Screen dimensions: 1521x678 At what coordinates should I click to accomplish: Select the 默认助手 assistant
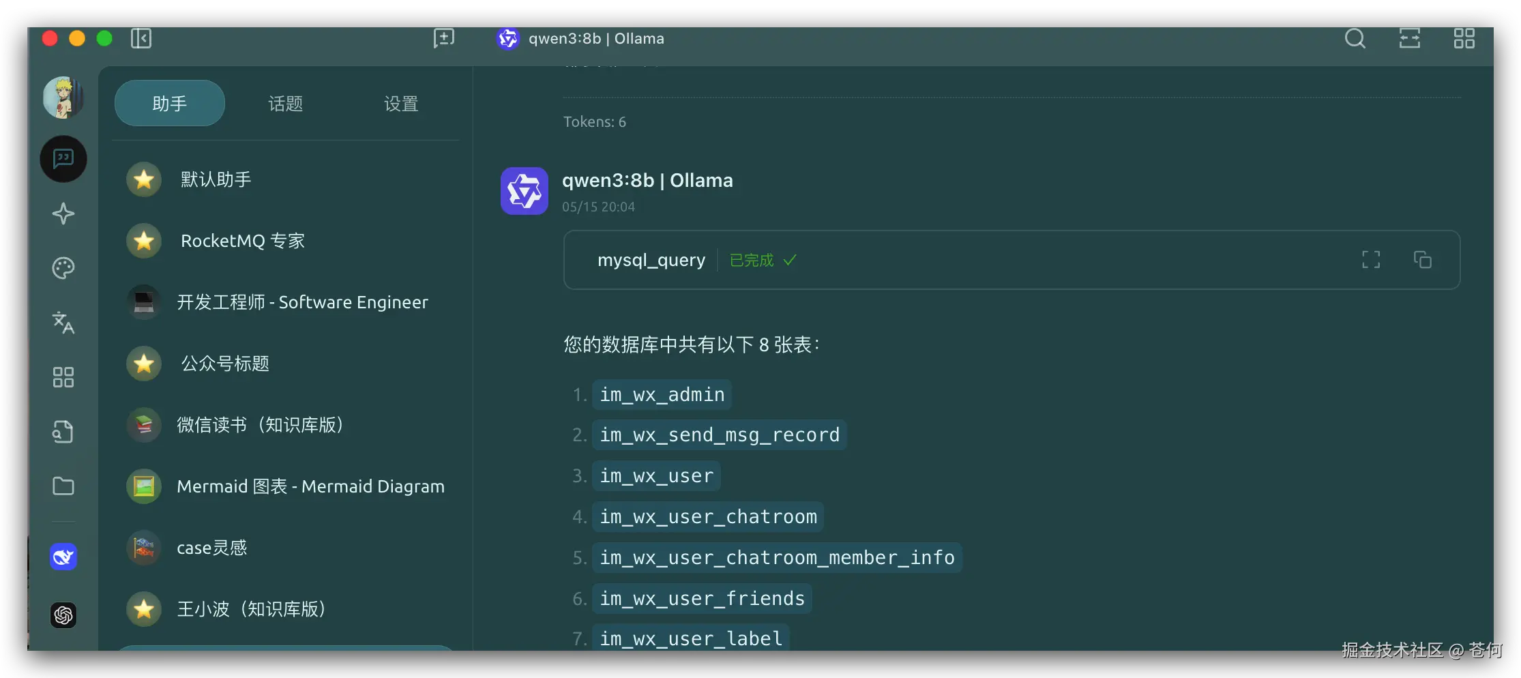286,179
